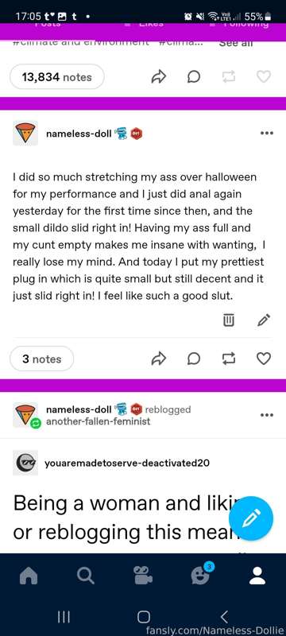The height and width of the screenshot is (636, 286).
Task: Like the post with 13,834 notes
Action: point(264,76)
